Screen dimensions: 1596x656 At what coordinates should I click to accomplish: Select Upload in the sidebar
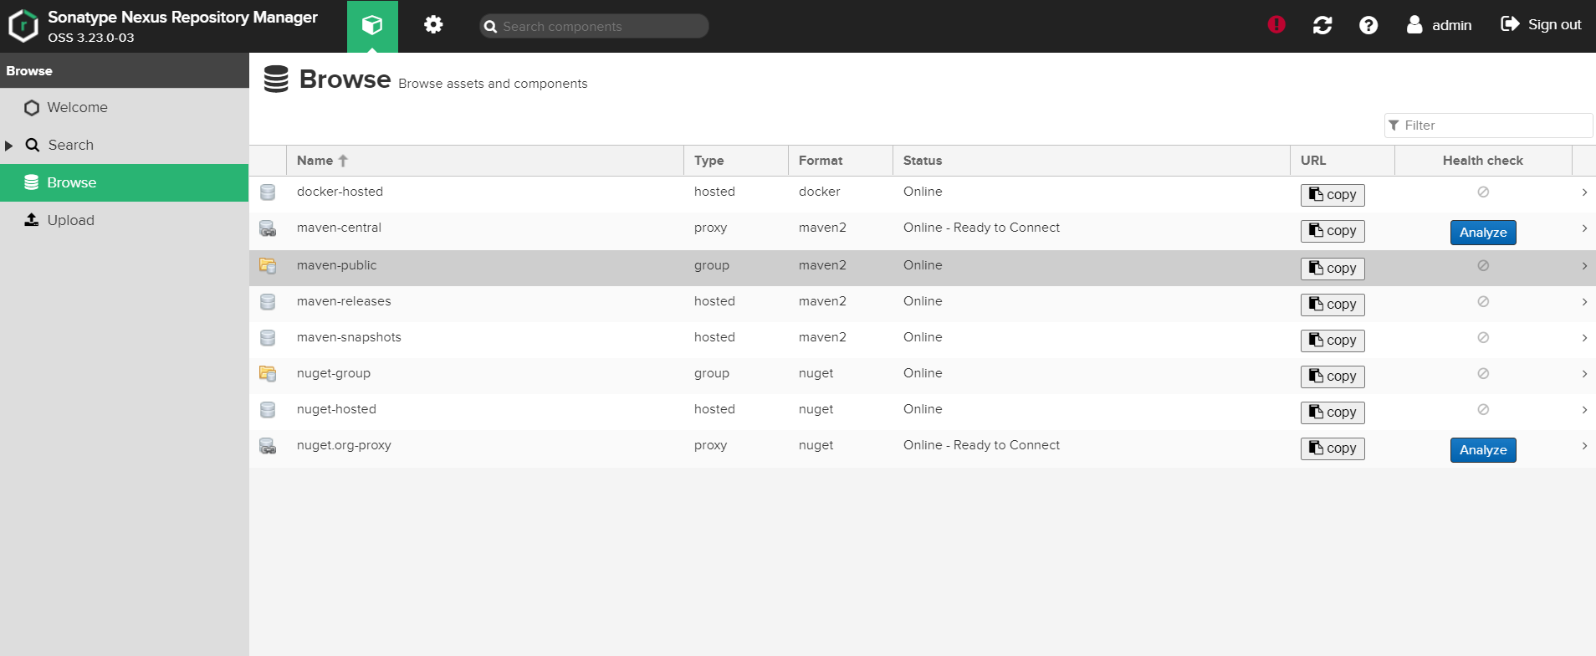[70, 221]
